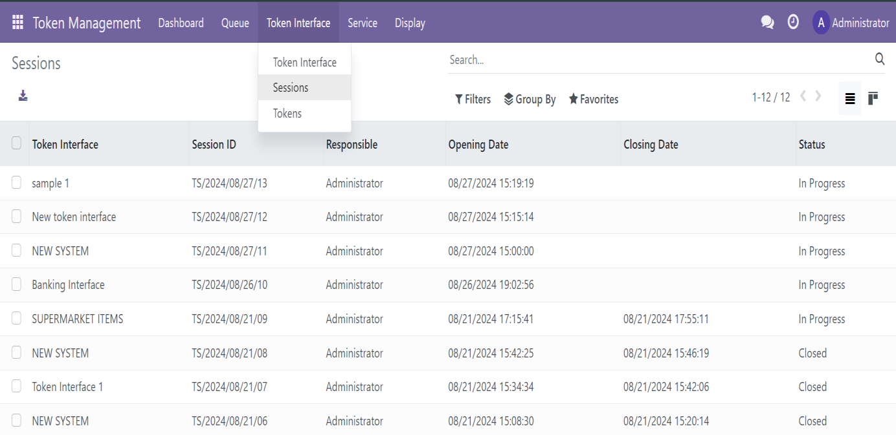Go to previous page arrow
Screen dimensions: 896x435
803,96
